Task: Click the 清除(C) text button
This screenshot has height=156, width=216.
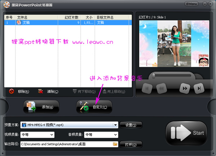Action: [x=53, y=91]
